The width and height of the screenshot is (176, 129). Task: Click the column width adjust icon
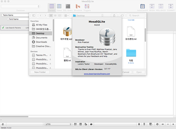163,124
